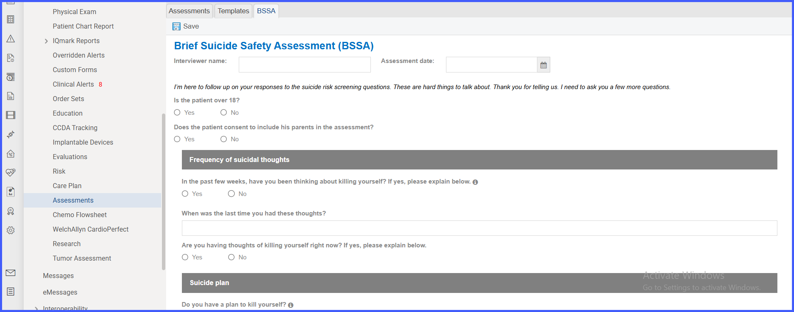
Task: Click the sidebar vertical scrollbar
Action: (163, 191)
